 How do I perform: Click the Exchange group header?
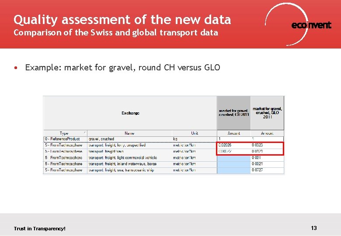click(x=130, y=113)
